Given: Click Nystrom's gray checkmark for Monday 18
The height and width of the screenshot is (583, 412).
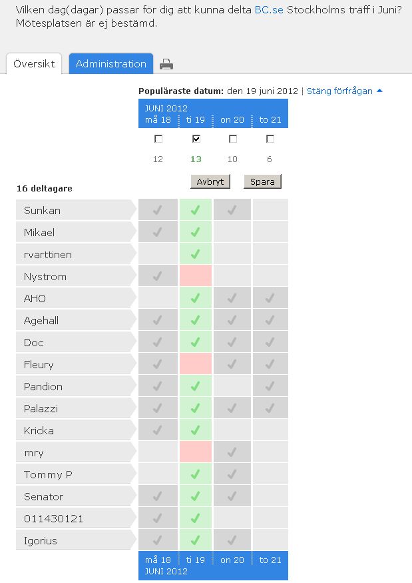Looking at the screenshot, I should [158, 276].
